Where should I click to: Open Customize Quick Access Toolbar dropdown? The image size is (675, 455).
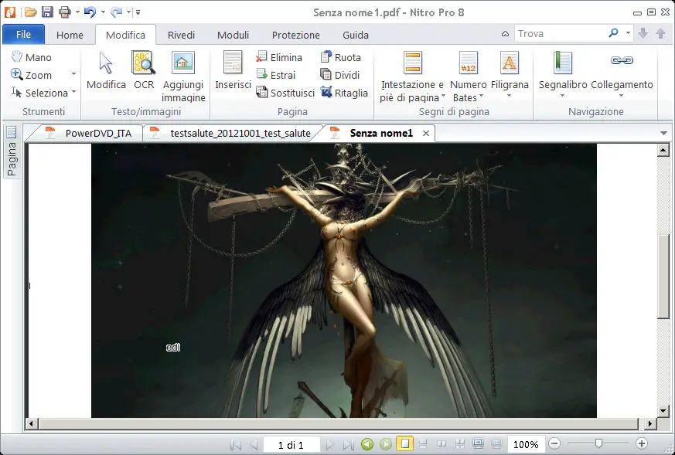(x=138, y=12)
